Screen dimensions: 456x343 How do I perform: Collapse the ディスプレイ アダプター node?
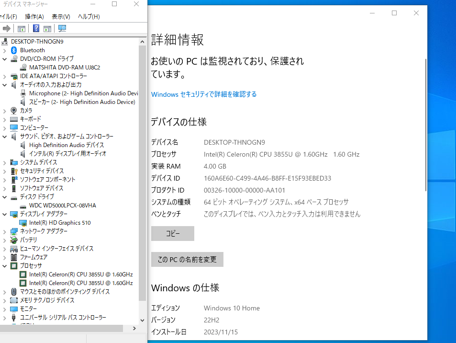[x=4, y=214]
